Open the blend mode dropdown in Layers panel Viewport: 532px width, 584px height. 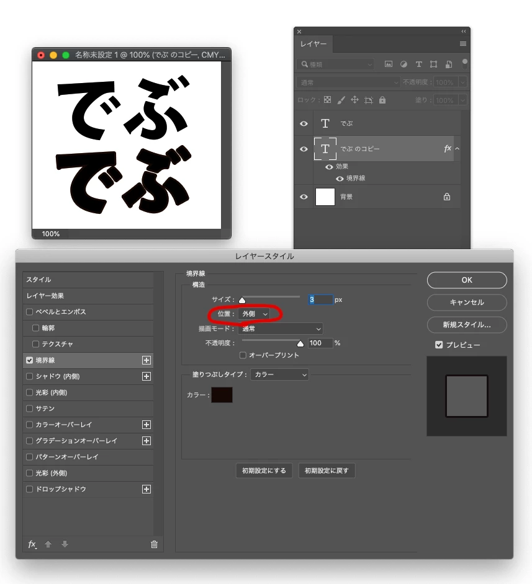coord(349,82)
